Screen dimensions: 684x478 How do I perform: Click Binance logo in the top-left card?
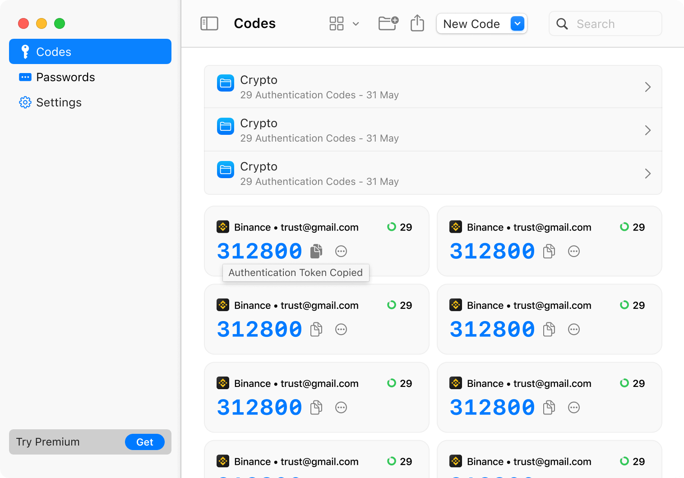point(223,227)
